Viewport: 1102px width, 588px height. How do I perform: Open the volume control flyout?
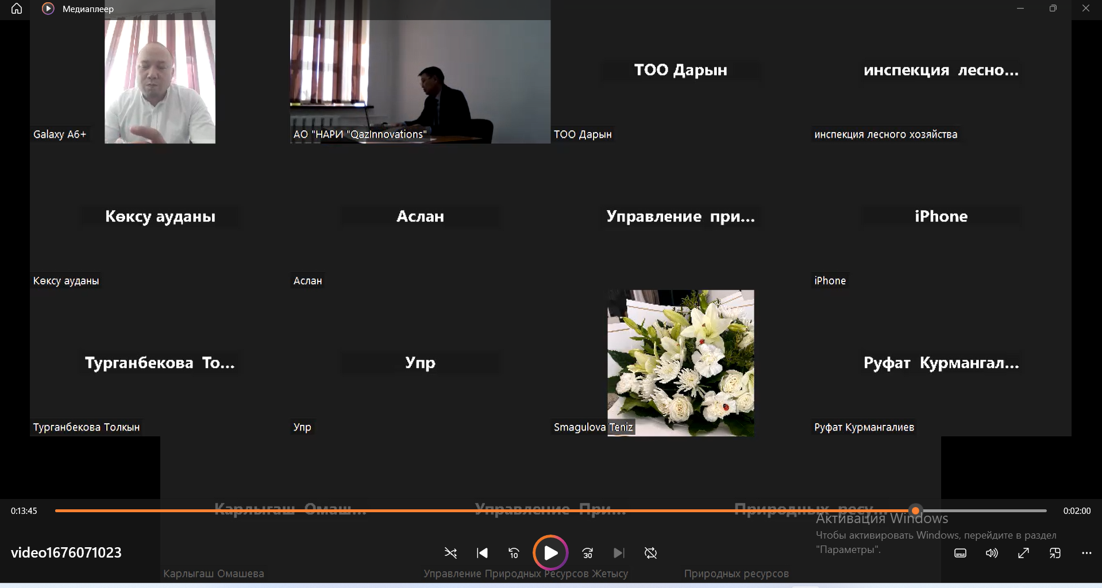pyautogui.click(x=992, y=553)
